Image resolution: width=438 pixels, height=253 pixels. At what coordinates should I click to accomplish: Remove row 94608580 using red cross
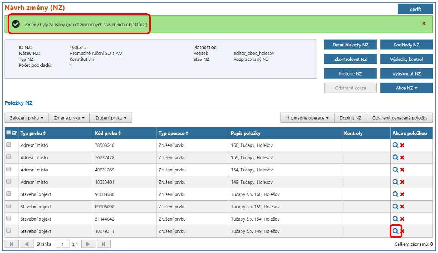click(402, 194)
